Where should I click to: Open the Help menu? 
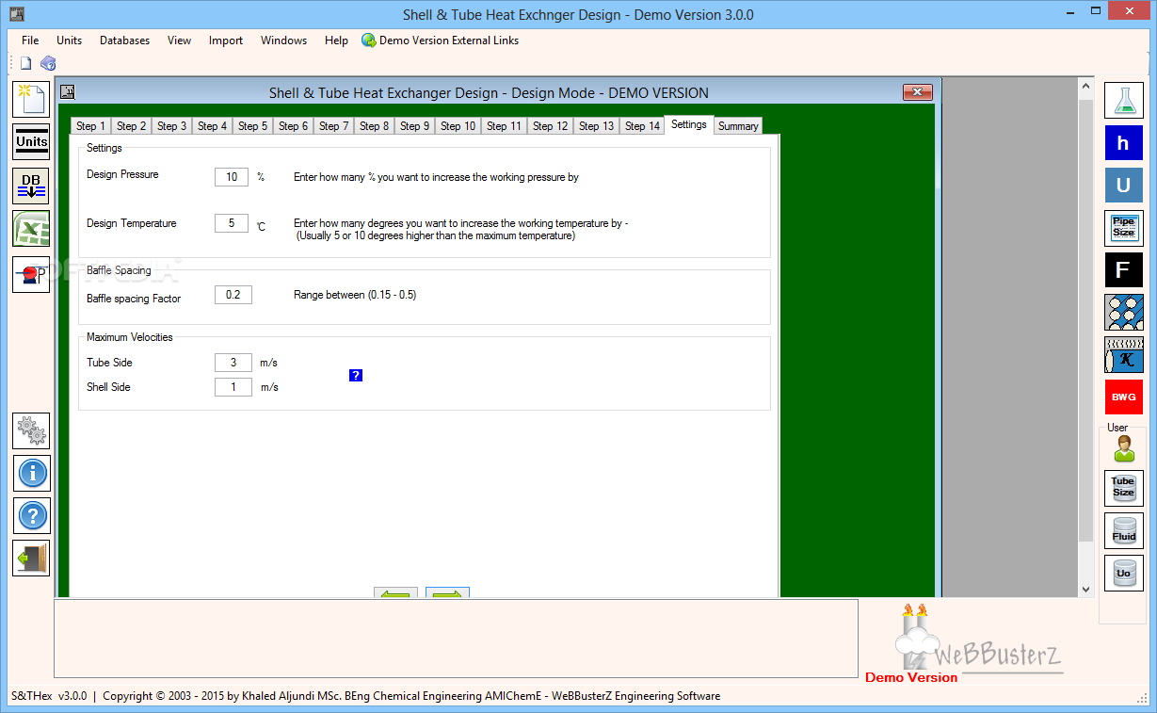point(336,41)
